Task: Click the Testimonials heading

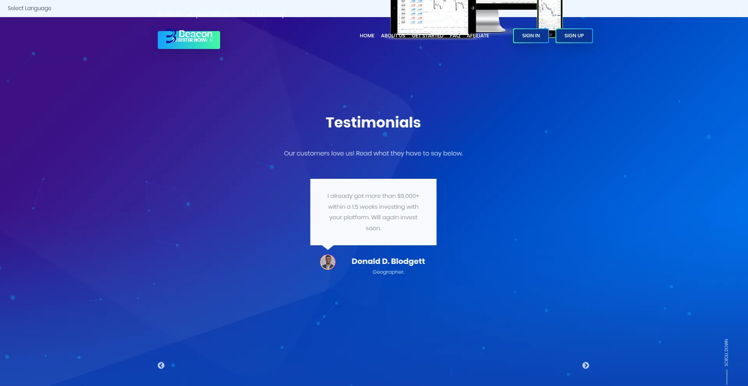Action: pos(373,122)
